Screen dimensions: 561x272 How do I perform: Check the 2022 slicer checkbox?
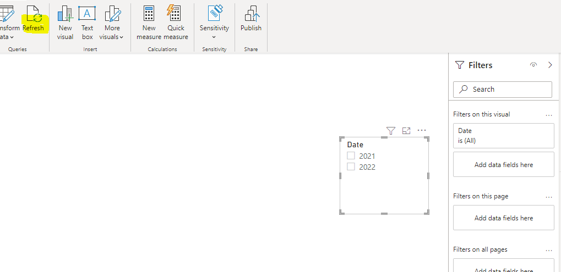click(351, 166)
